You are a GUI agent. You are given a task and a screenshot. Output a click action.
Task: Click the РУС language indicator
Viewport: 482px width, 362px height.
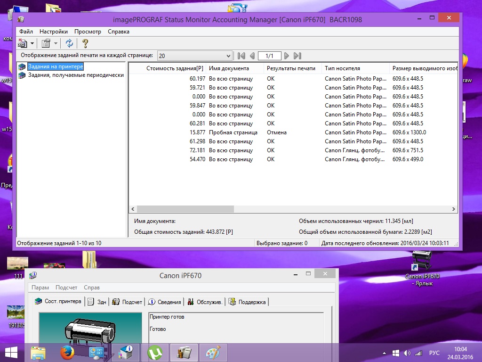point(434,353)
